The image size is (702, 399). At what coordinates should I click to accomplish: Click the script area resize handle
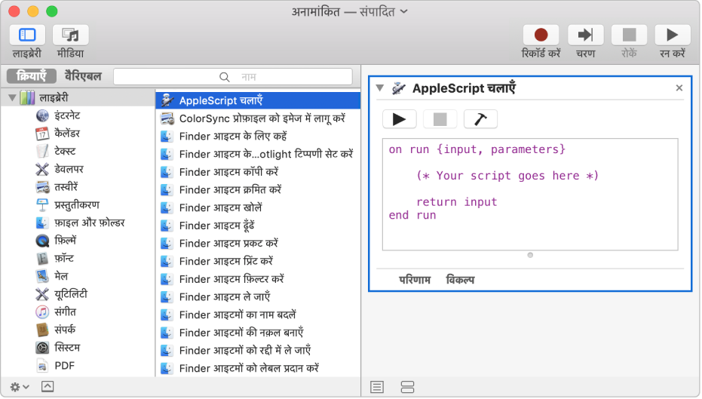click(530, 255)
